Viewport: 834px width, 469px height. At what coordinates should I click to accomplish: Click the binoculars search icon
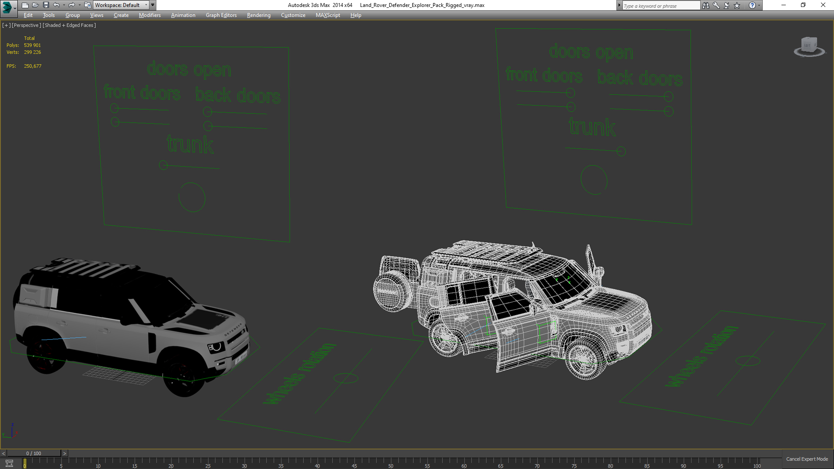705,5
